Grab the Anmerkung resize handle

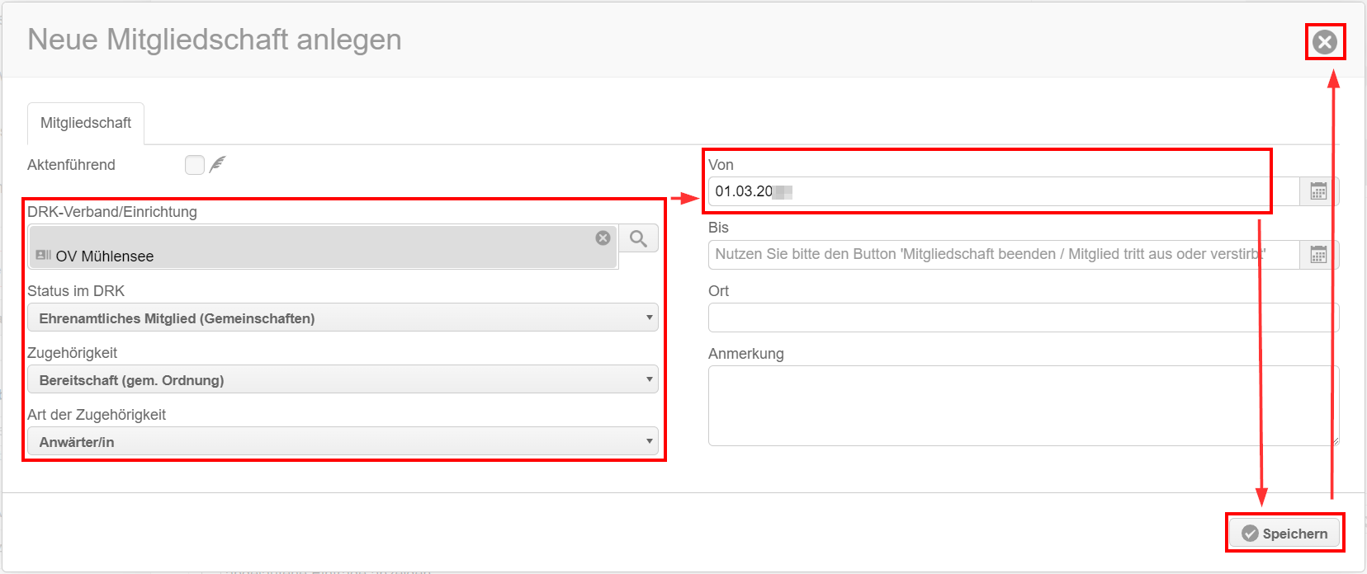(1334, 440)
